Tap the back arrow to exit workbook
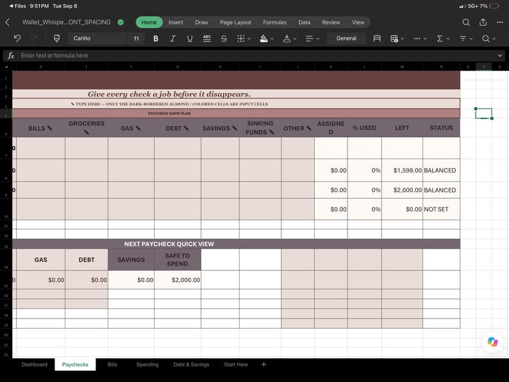 click(x=8, y=22)
